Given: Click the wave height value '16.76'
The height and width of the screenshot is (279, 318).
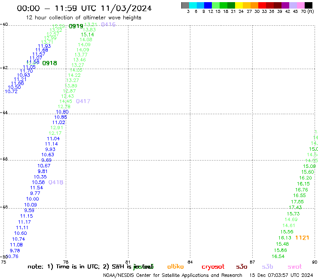Looking at the screenshot, I should tap(302, 190).
